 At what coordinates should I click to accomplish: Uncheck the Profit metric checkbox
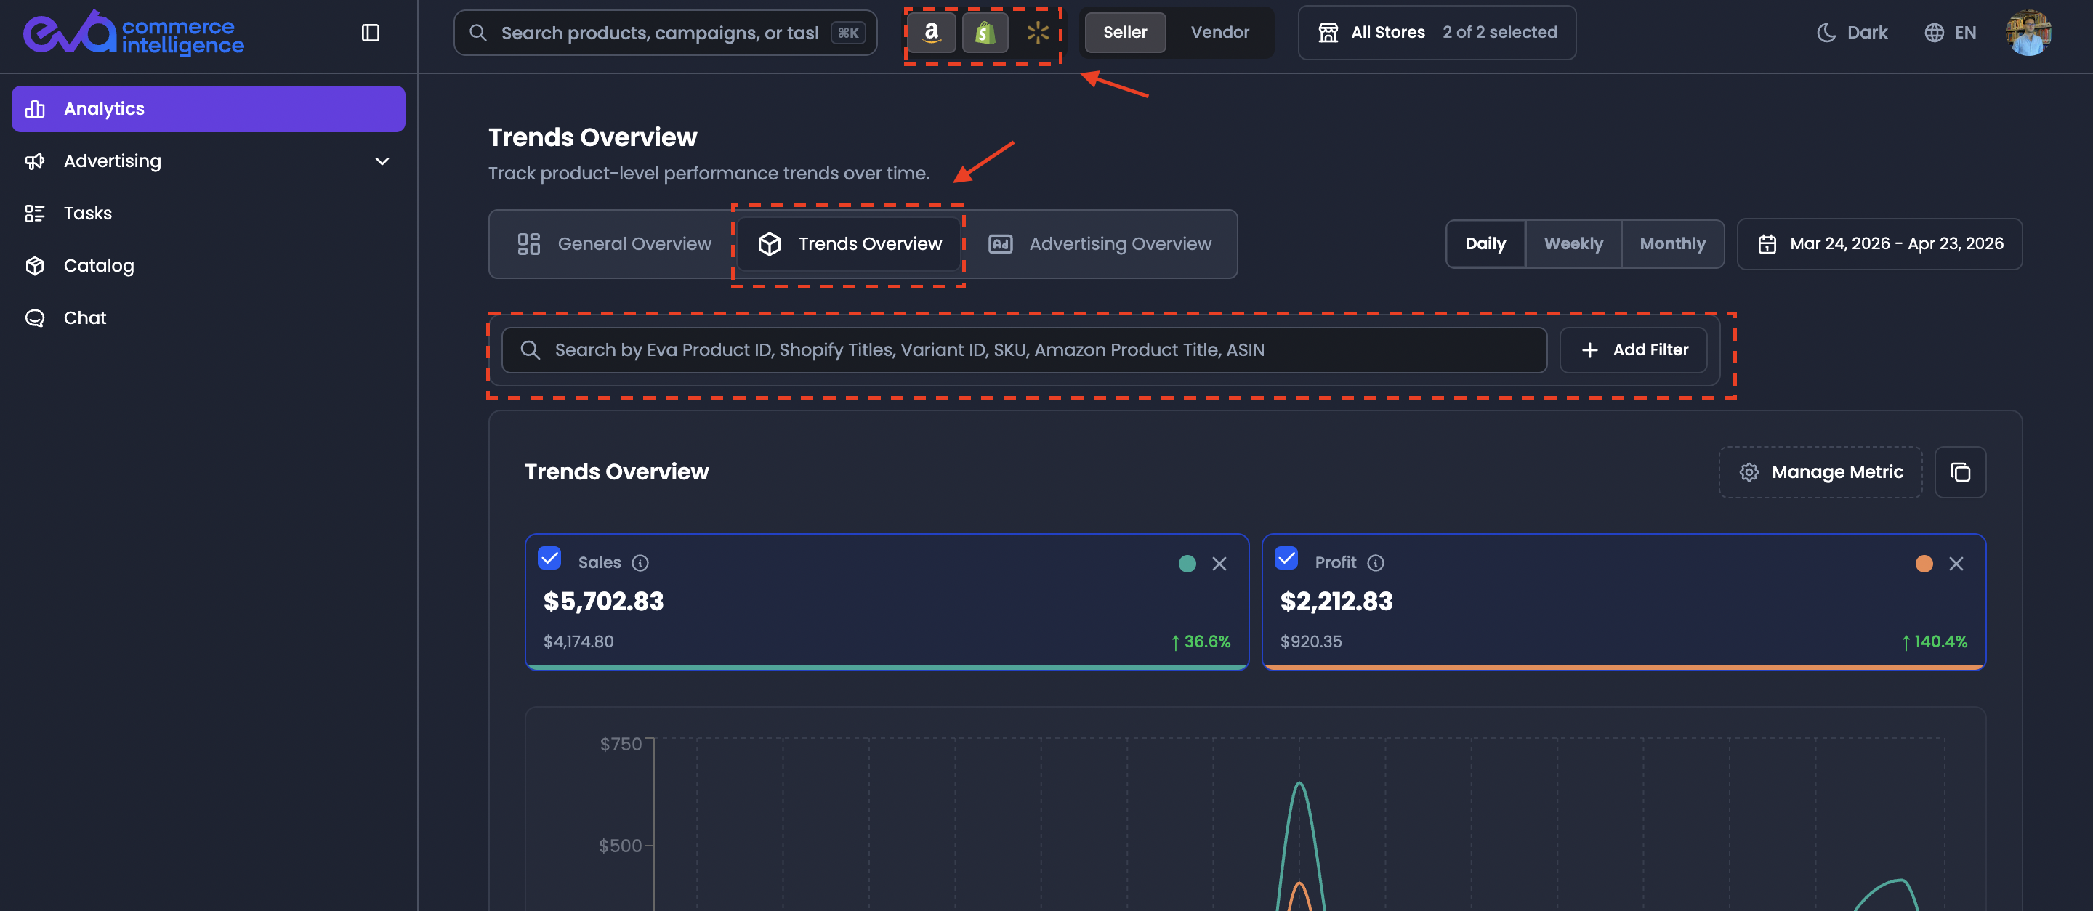pos(1286,559)
